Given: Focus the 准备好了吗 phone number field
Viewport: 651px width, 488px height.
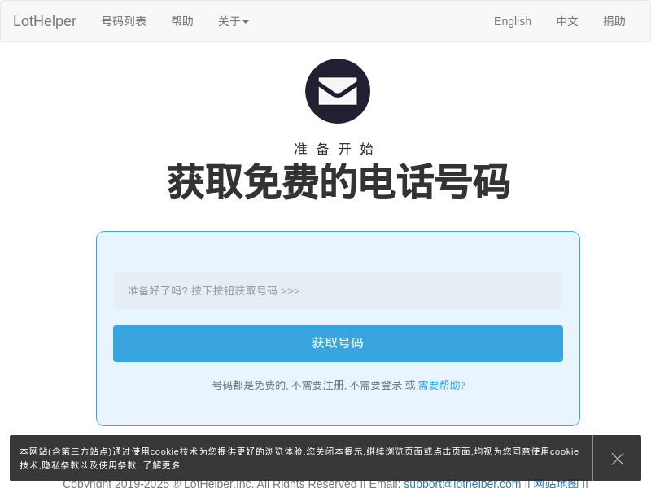Looking at the screenshot, I should point(338,290).
